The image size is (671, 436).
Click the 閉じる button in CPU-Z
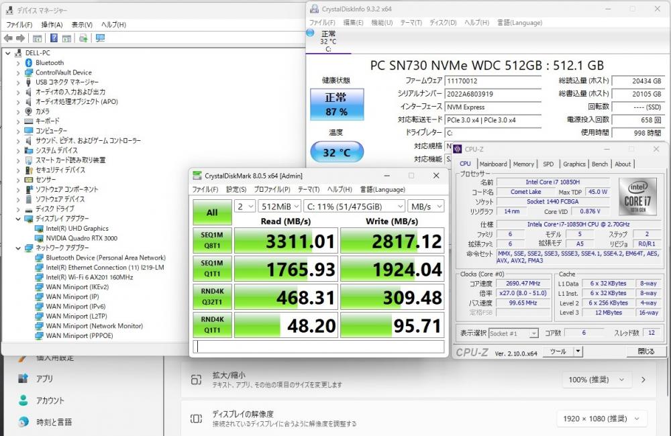646,351
